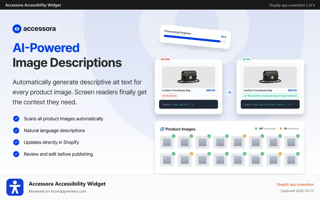Open the "Reviewed on ecomappreviews.com" link
This screenshot has height=200, width=320.
pyautogui.click(x=57, y=191)
